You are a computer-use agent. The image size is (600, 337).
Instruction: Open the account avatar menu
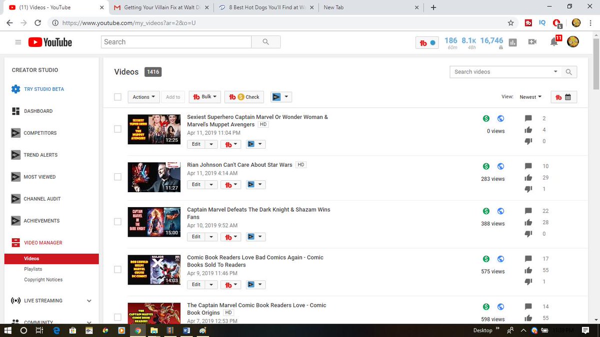tap(572, 42)
